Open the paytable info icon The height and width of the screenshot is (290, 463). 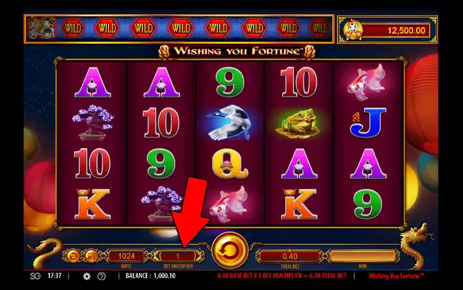pyautogui.click(x=91, y=256)
